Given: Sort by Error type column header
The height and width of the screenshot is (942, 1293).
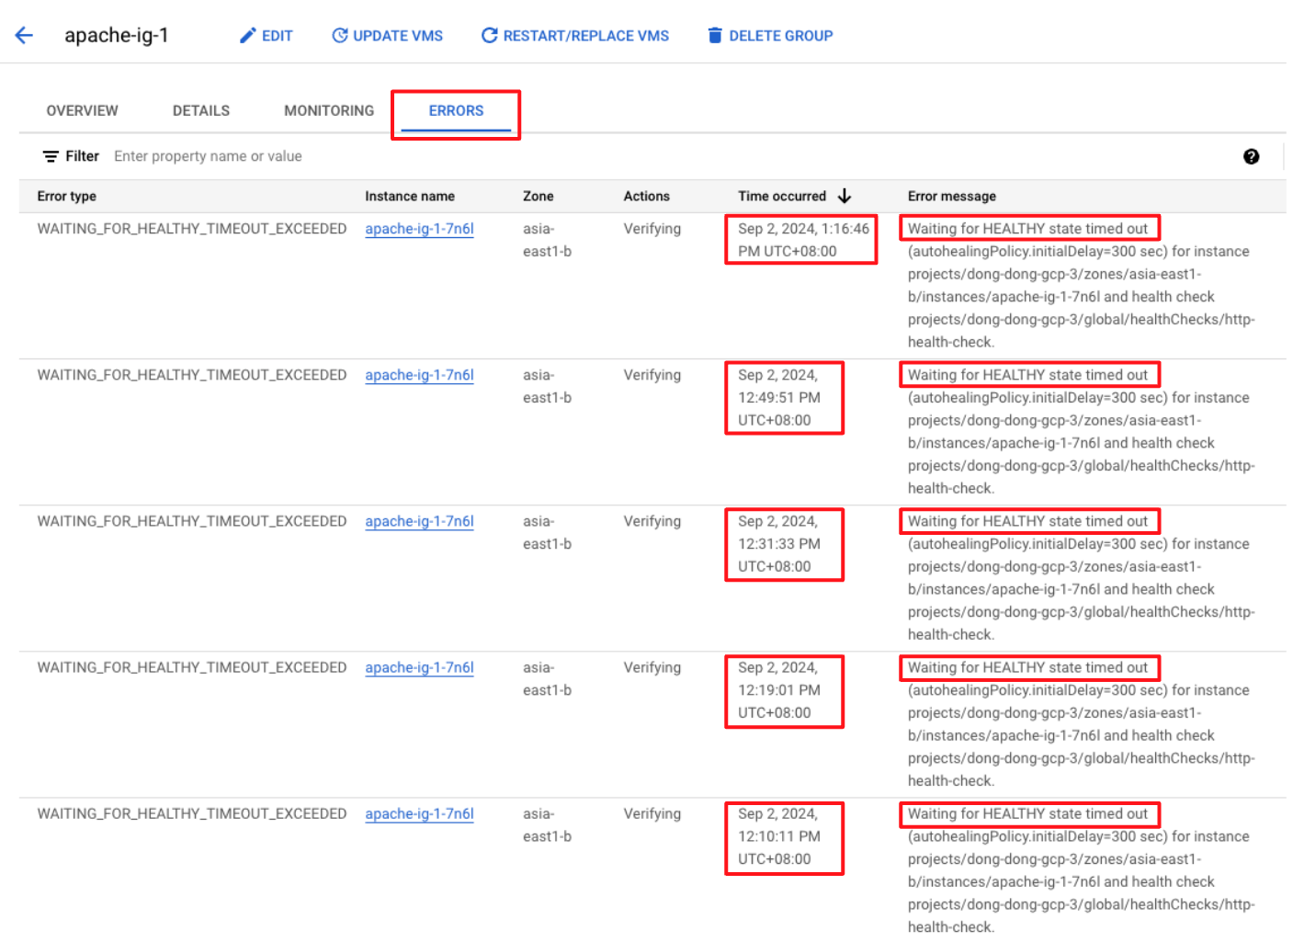Looking at the screenshot, I should [x=66, y=196].
